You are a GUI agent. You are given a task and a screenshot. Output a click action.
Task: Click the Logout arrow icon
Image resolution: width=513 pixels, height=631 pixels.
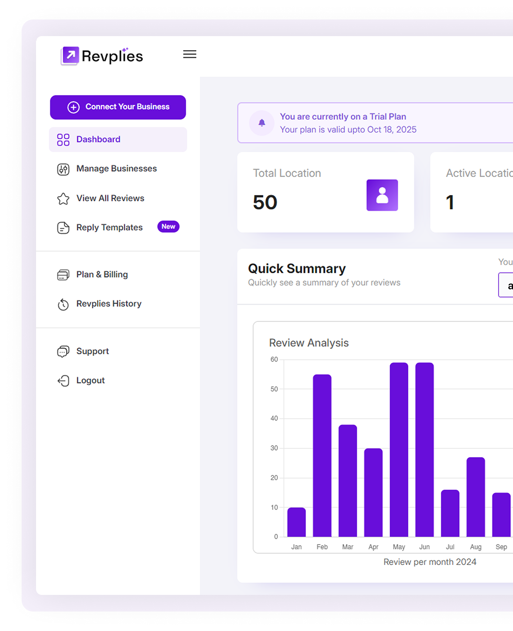tap(63, 381)
